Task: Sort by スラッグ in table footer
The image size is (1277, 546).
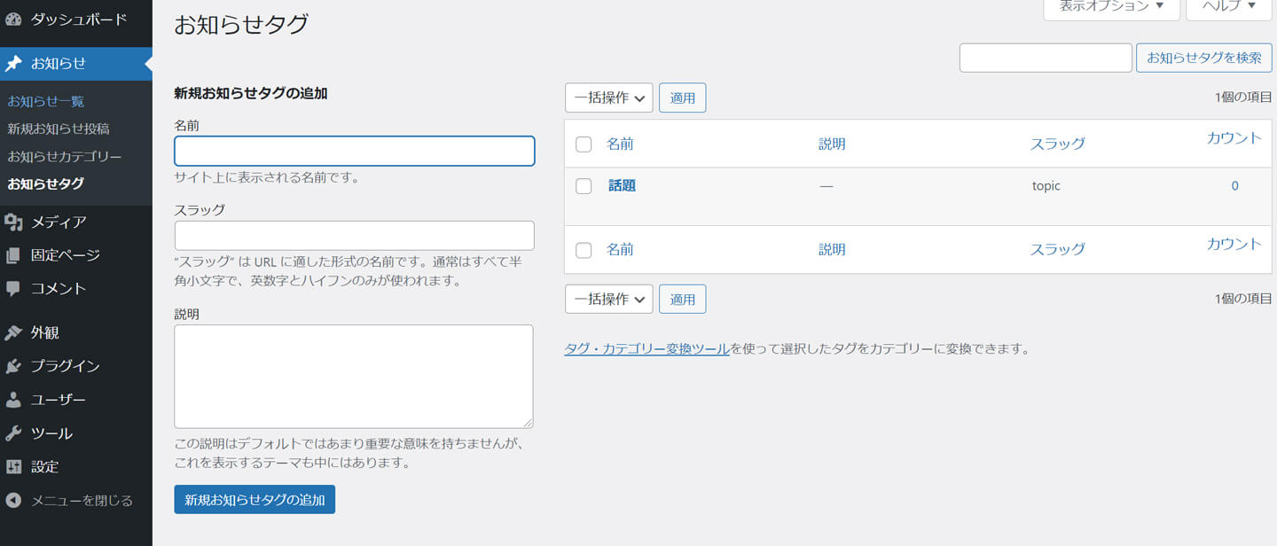Action: 1057,249
